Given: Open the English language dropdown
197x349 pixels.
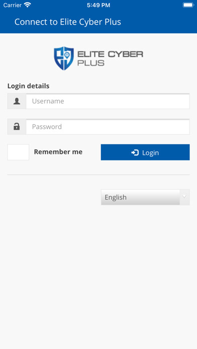Looking at the screenshot, I should click(145, 197).
